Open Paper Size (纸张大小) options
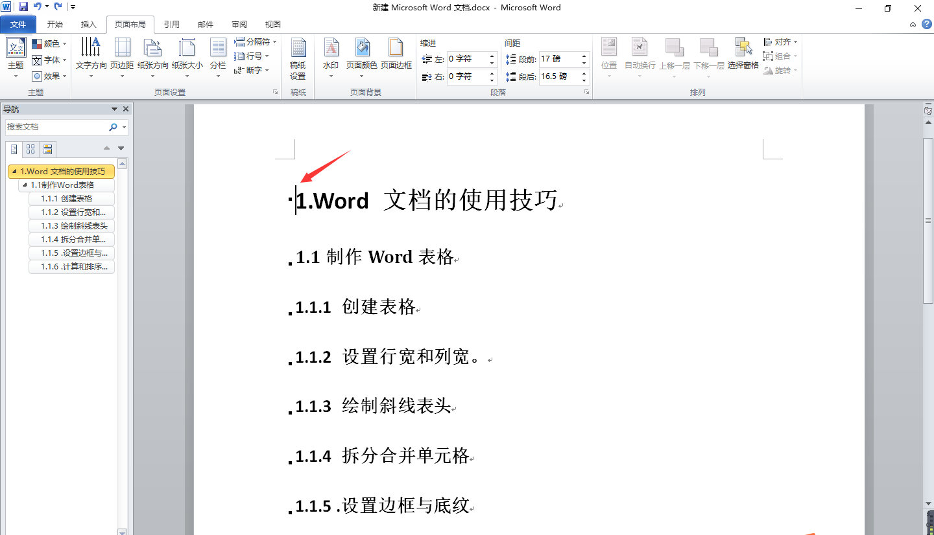This screenshot has width=934, height=535. (187, 58)
